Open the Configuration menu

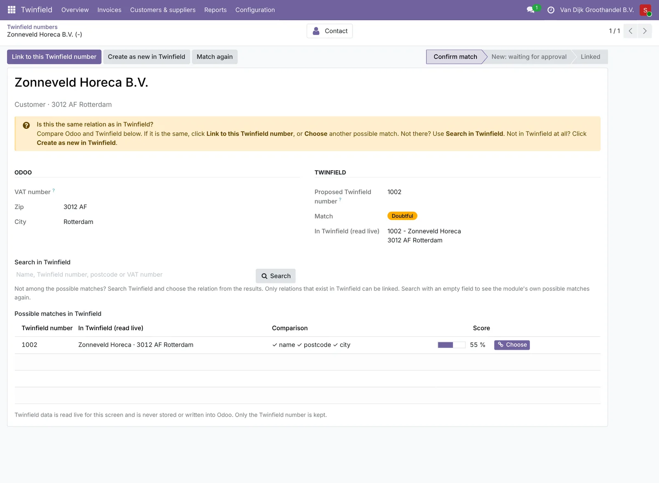point(255,10)
